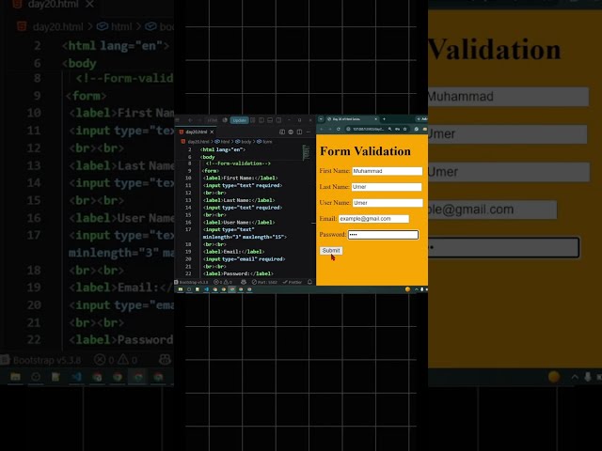
Task: Click the Last Name input field
Action: 387,187
